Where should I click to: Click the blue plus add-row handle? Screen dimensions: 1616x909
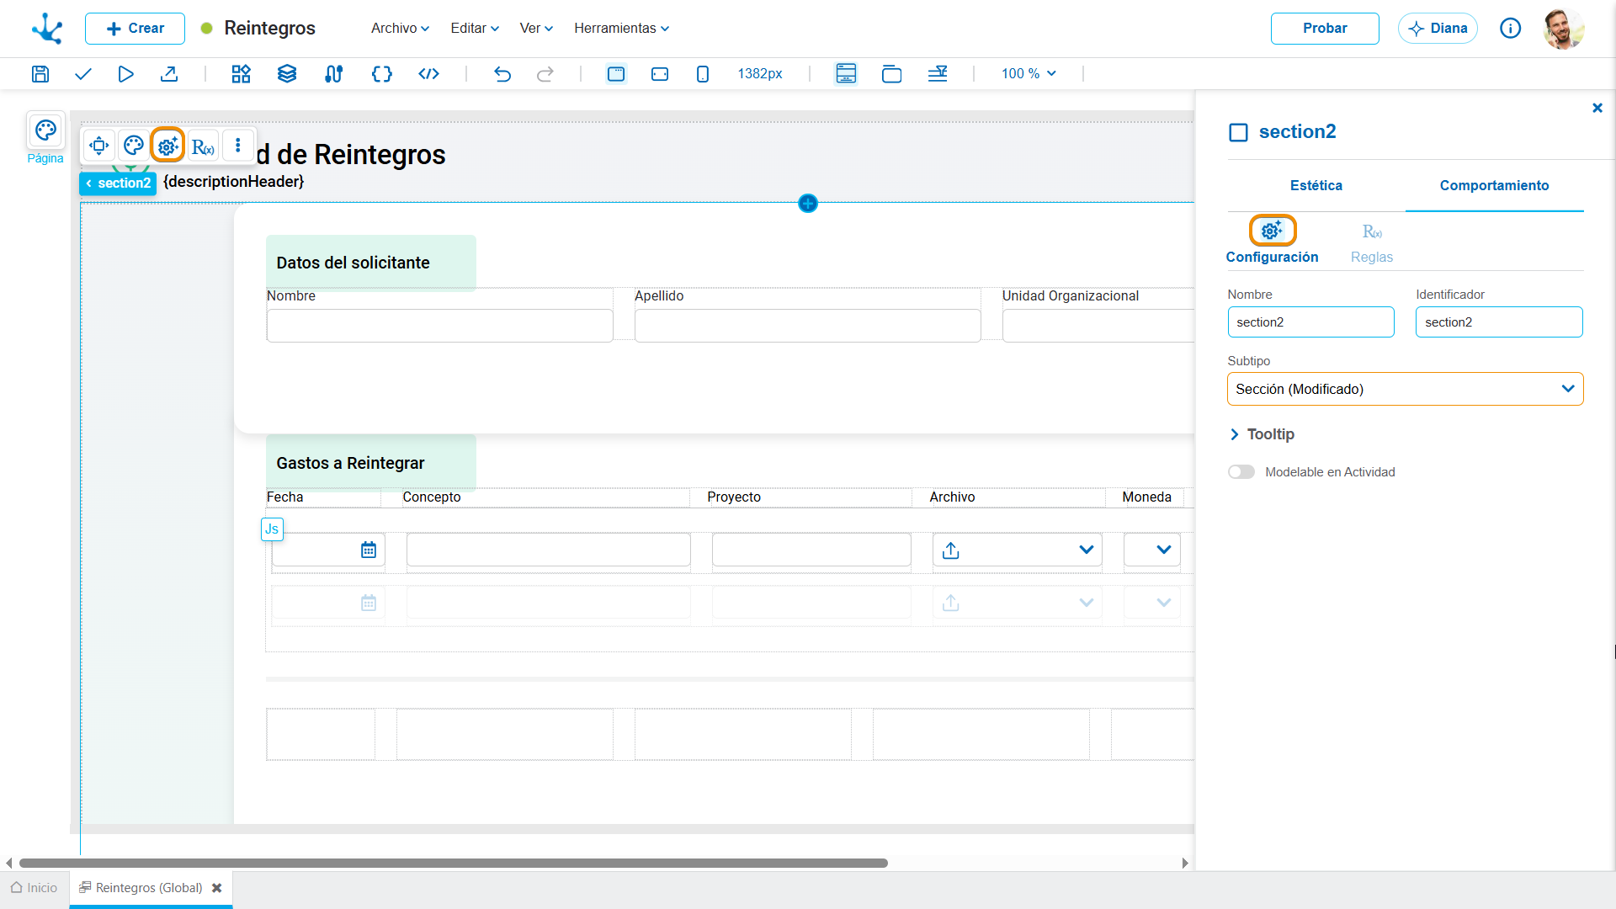808,204
